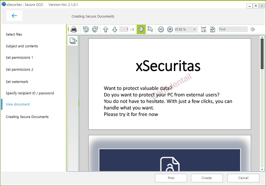Screen dimensions: 266x186
Task: Click scrollbar up arrow
Action: point(262,37)
